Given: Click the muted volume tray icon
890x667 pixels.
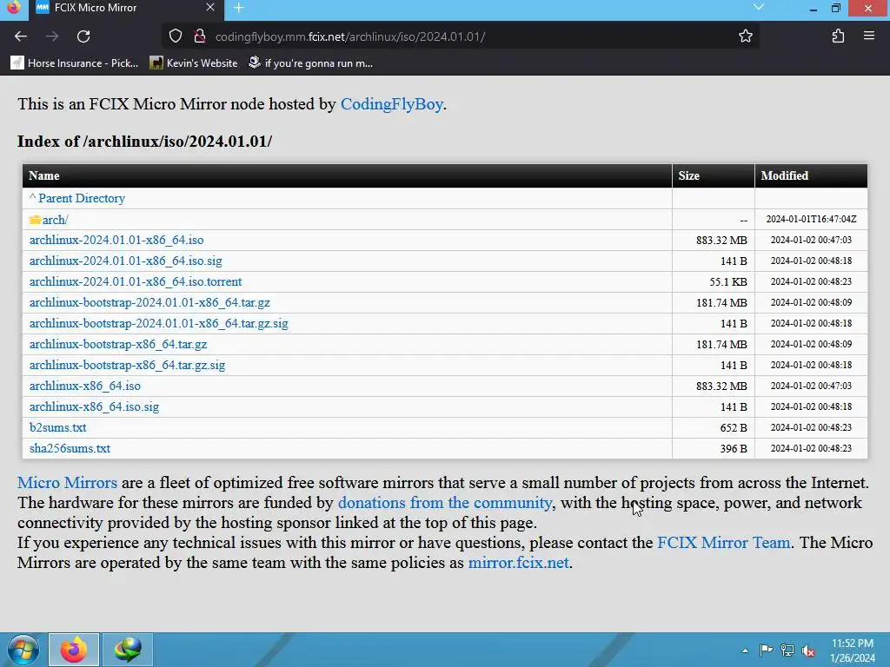Looking at the screenshot, I should (808, 650).
